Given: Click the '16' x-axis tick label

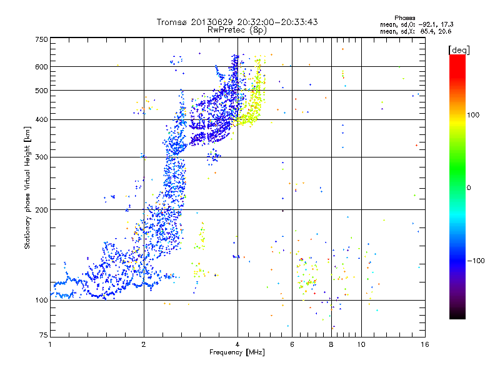Looking at the screenshot, I should coord(425,344).
